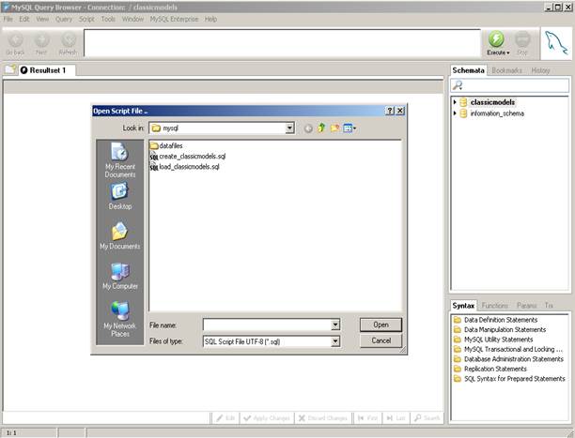Viewport: 575px width, 438px height.
Task: Open the MySQL Enterprise menu
Action: [174, 19]
